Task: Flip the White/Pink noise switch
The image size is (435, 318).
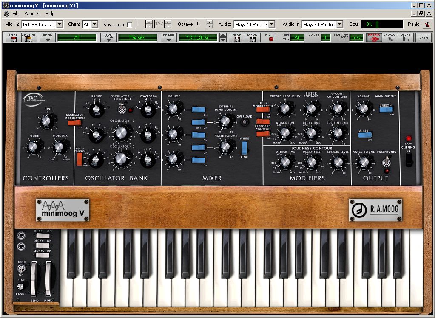Action: pos(244,148)
